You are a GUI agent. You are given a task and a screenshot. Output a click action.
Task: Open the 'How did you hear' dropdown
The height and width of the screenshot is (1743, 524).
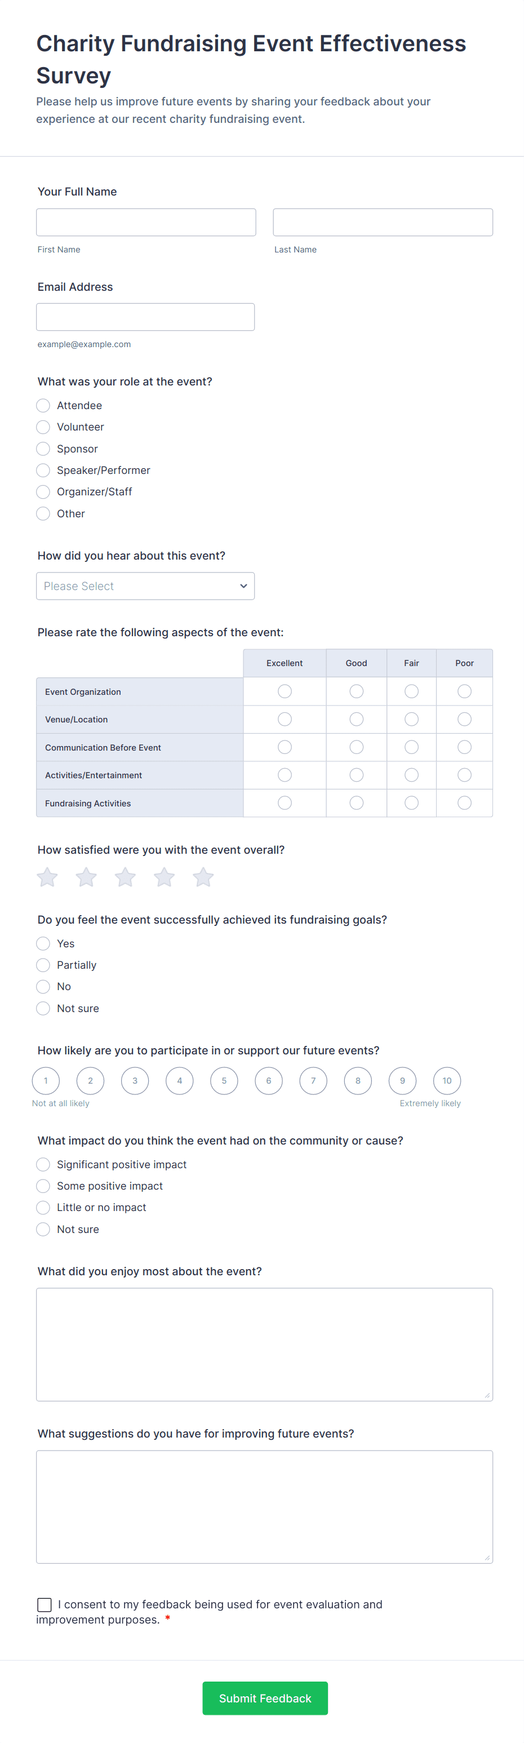(145, 586)
